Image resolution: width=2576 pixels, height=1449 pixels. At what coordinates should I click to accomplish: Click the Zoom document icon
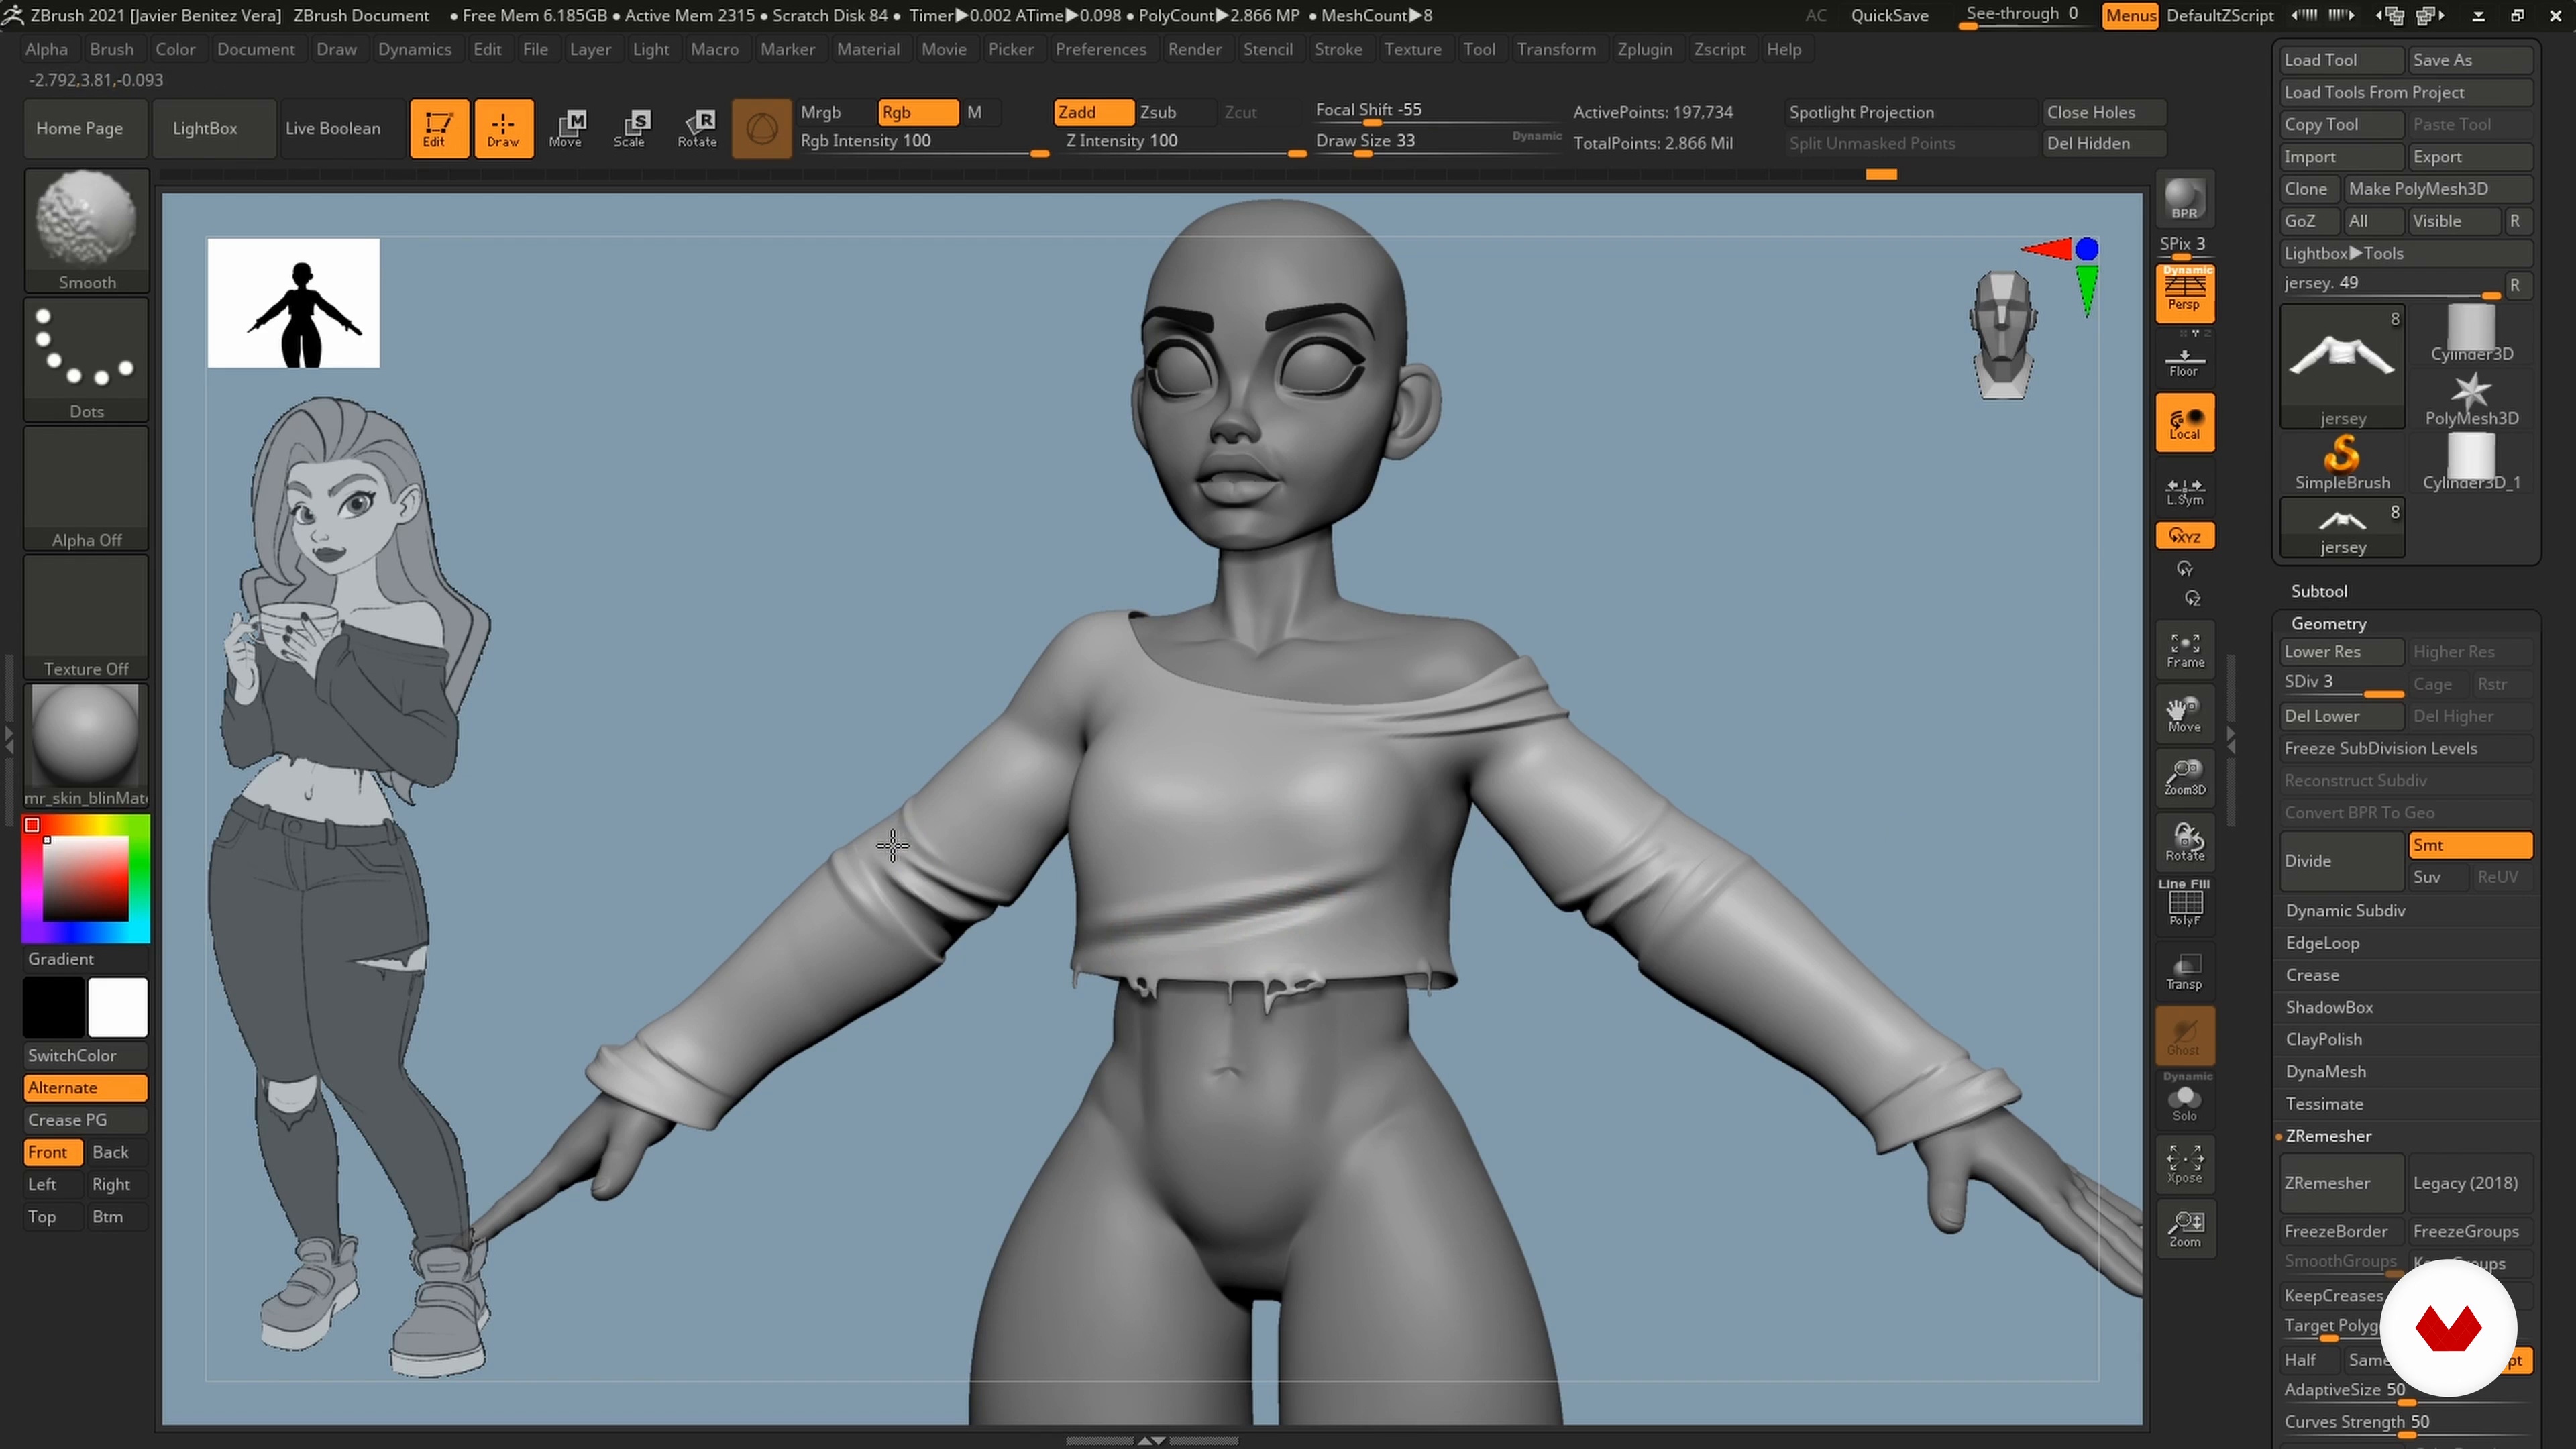[2184, 1229]
